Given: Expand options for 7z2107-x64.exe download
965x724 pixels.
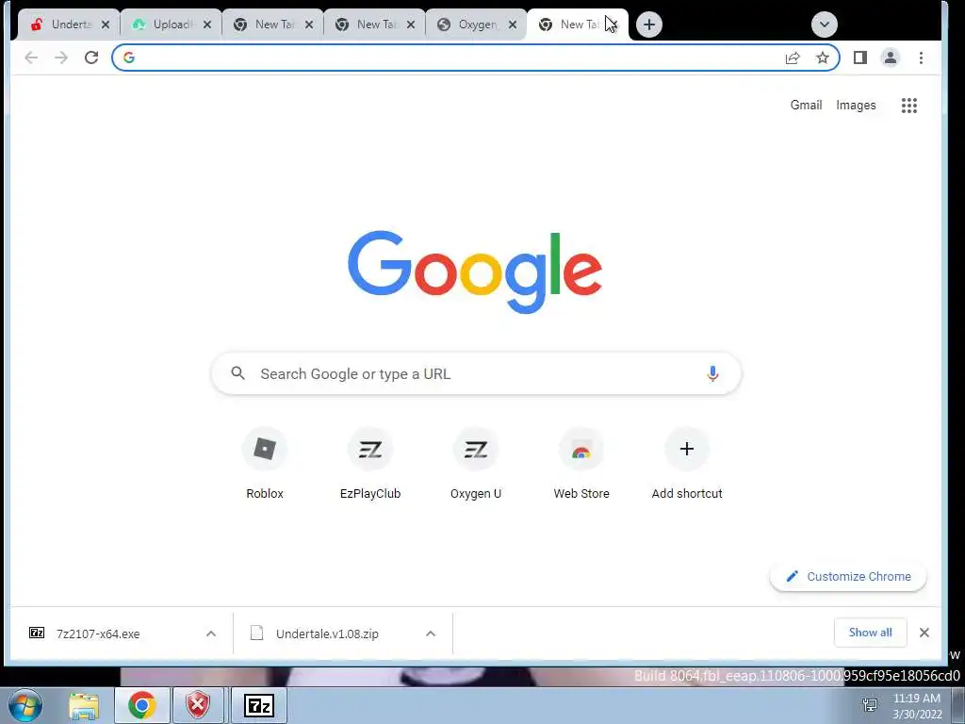Looking at the screenshot, I should click(x=211, y=633).
